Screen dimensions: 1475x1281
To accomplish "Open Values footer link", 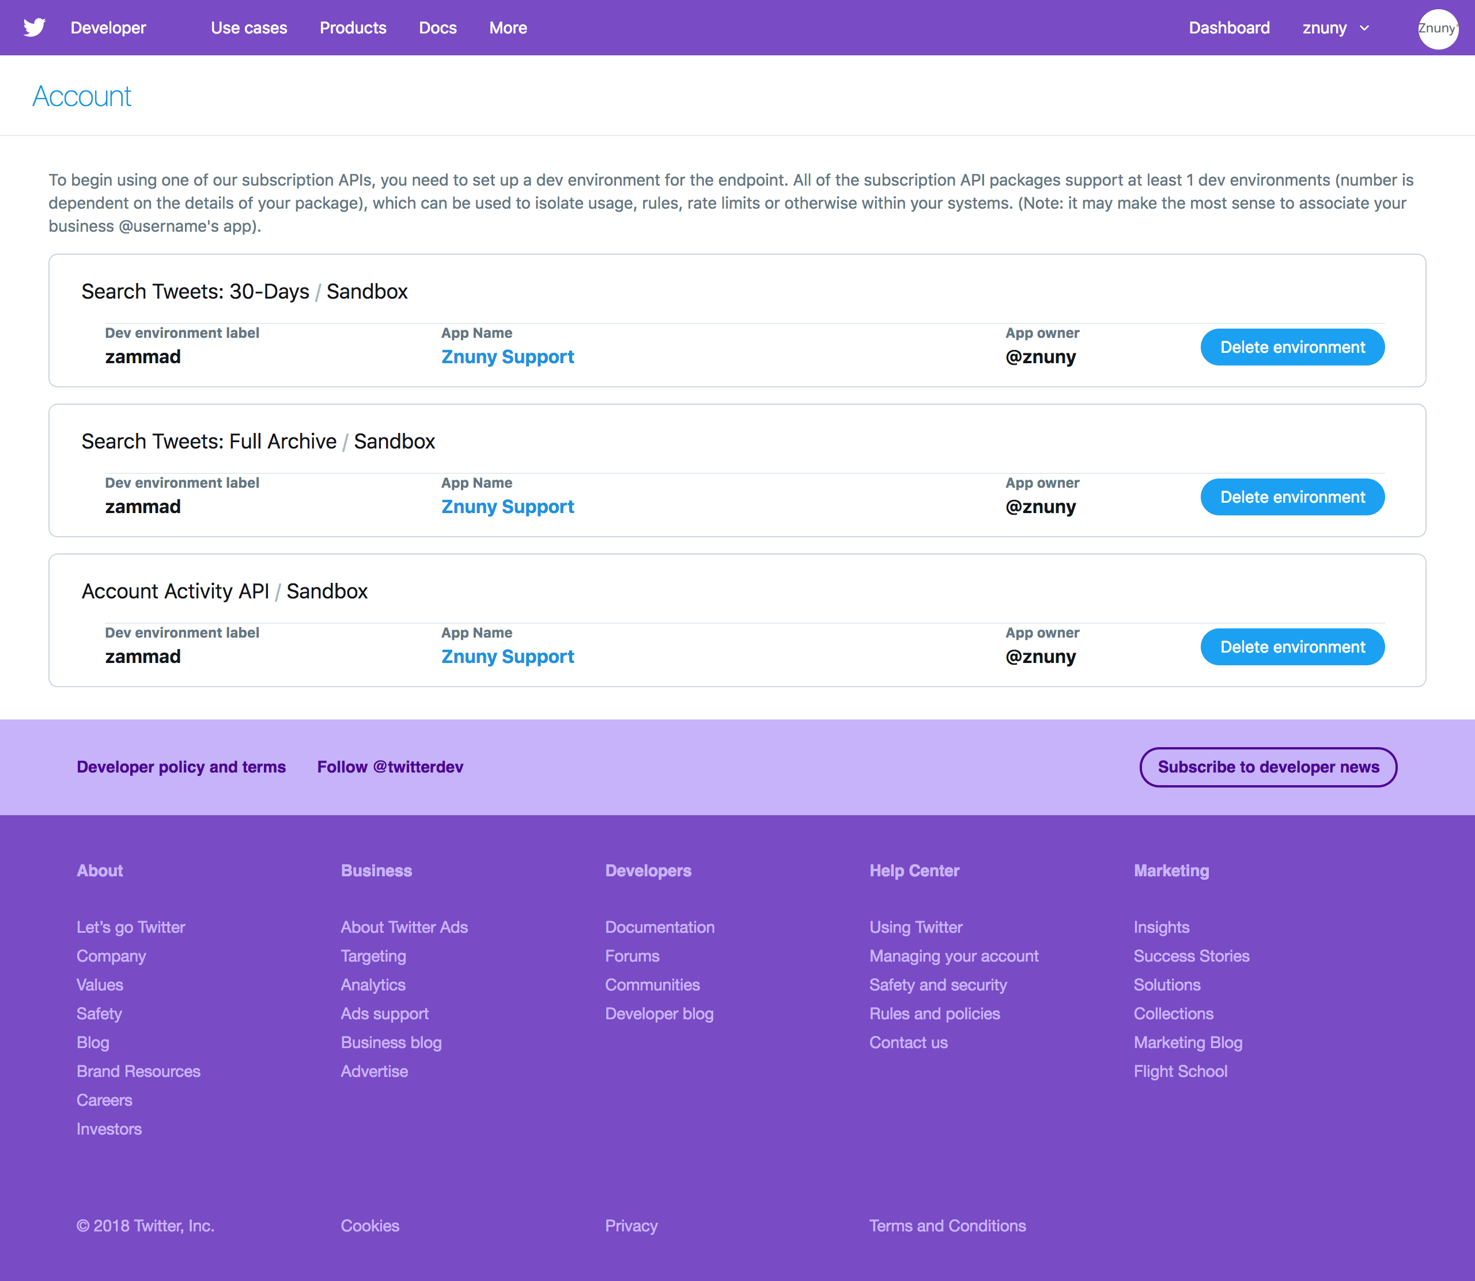I will [x=100, y=985].
